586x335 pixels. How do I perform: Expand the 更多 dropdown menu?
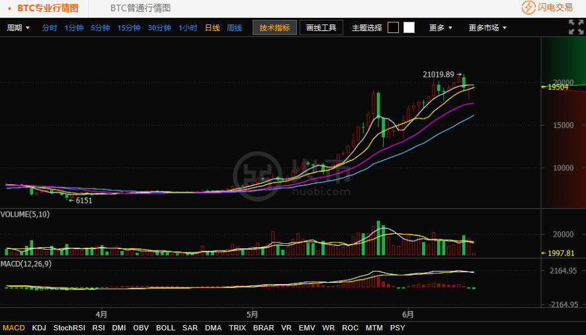pyautogui.click(x=440, y=28)
